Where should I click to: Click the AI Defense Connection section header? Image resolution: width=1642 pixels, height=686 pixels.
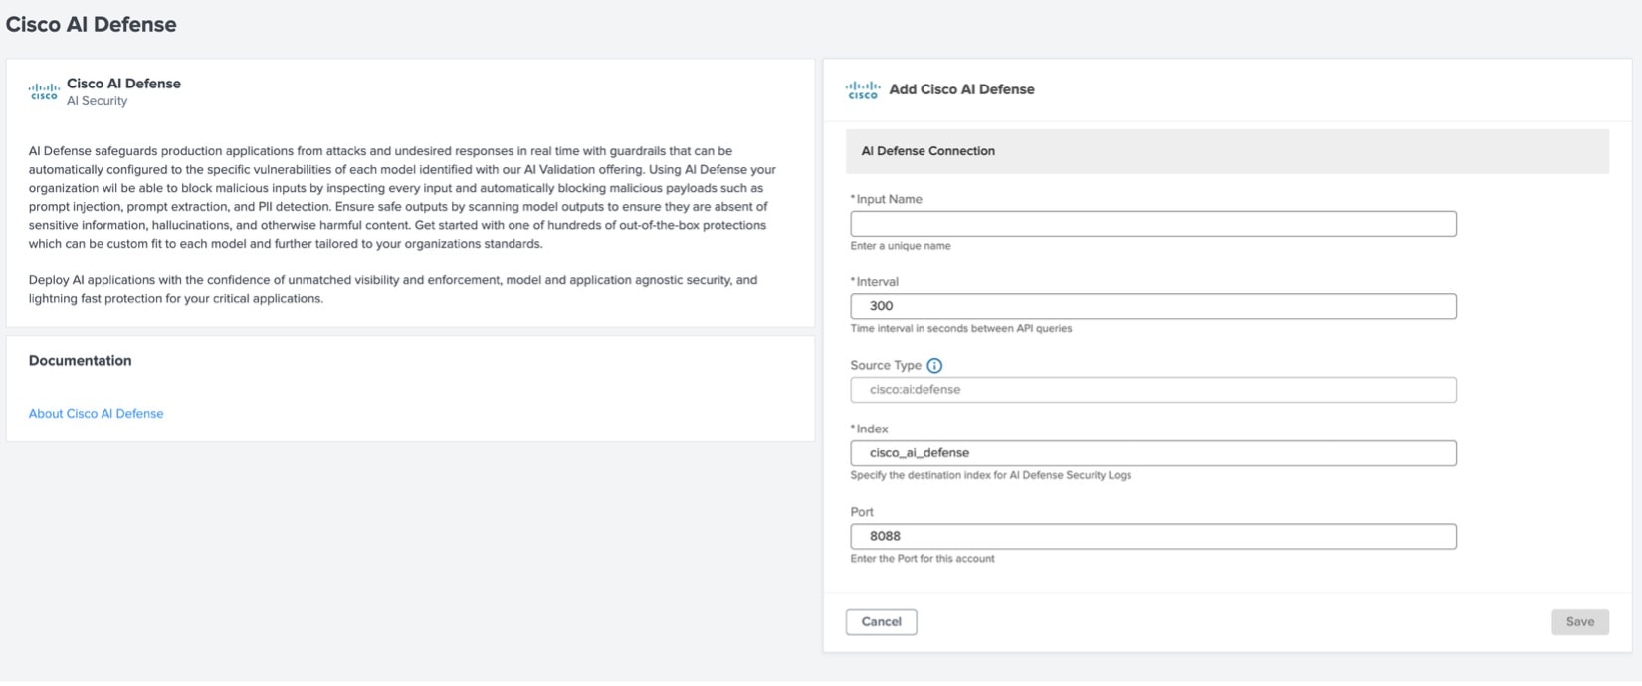[x=927, y=151]
